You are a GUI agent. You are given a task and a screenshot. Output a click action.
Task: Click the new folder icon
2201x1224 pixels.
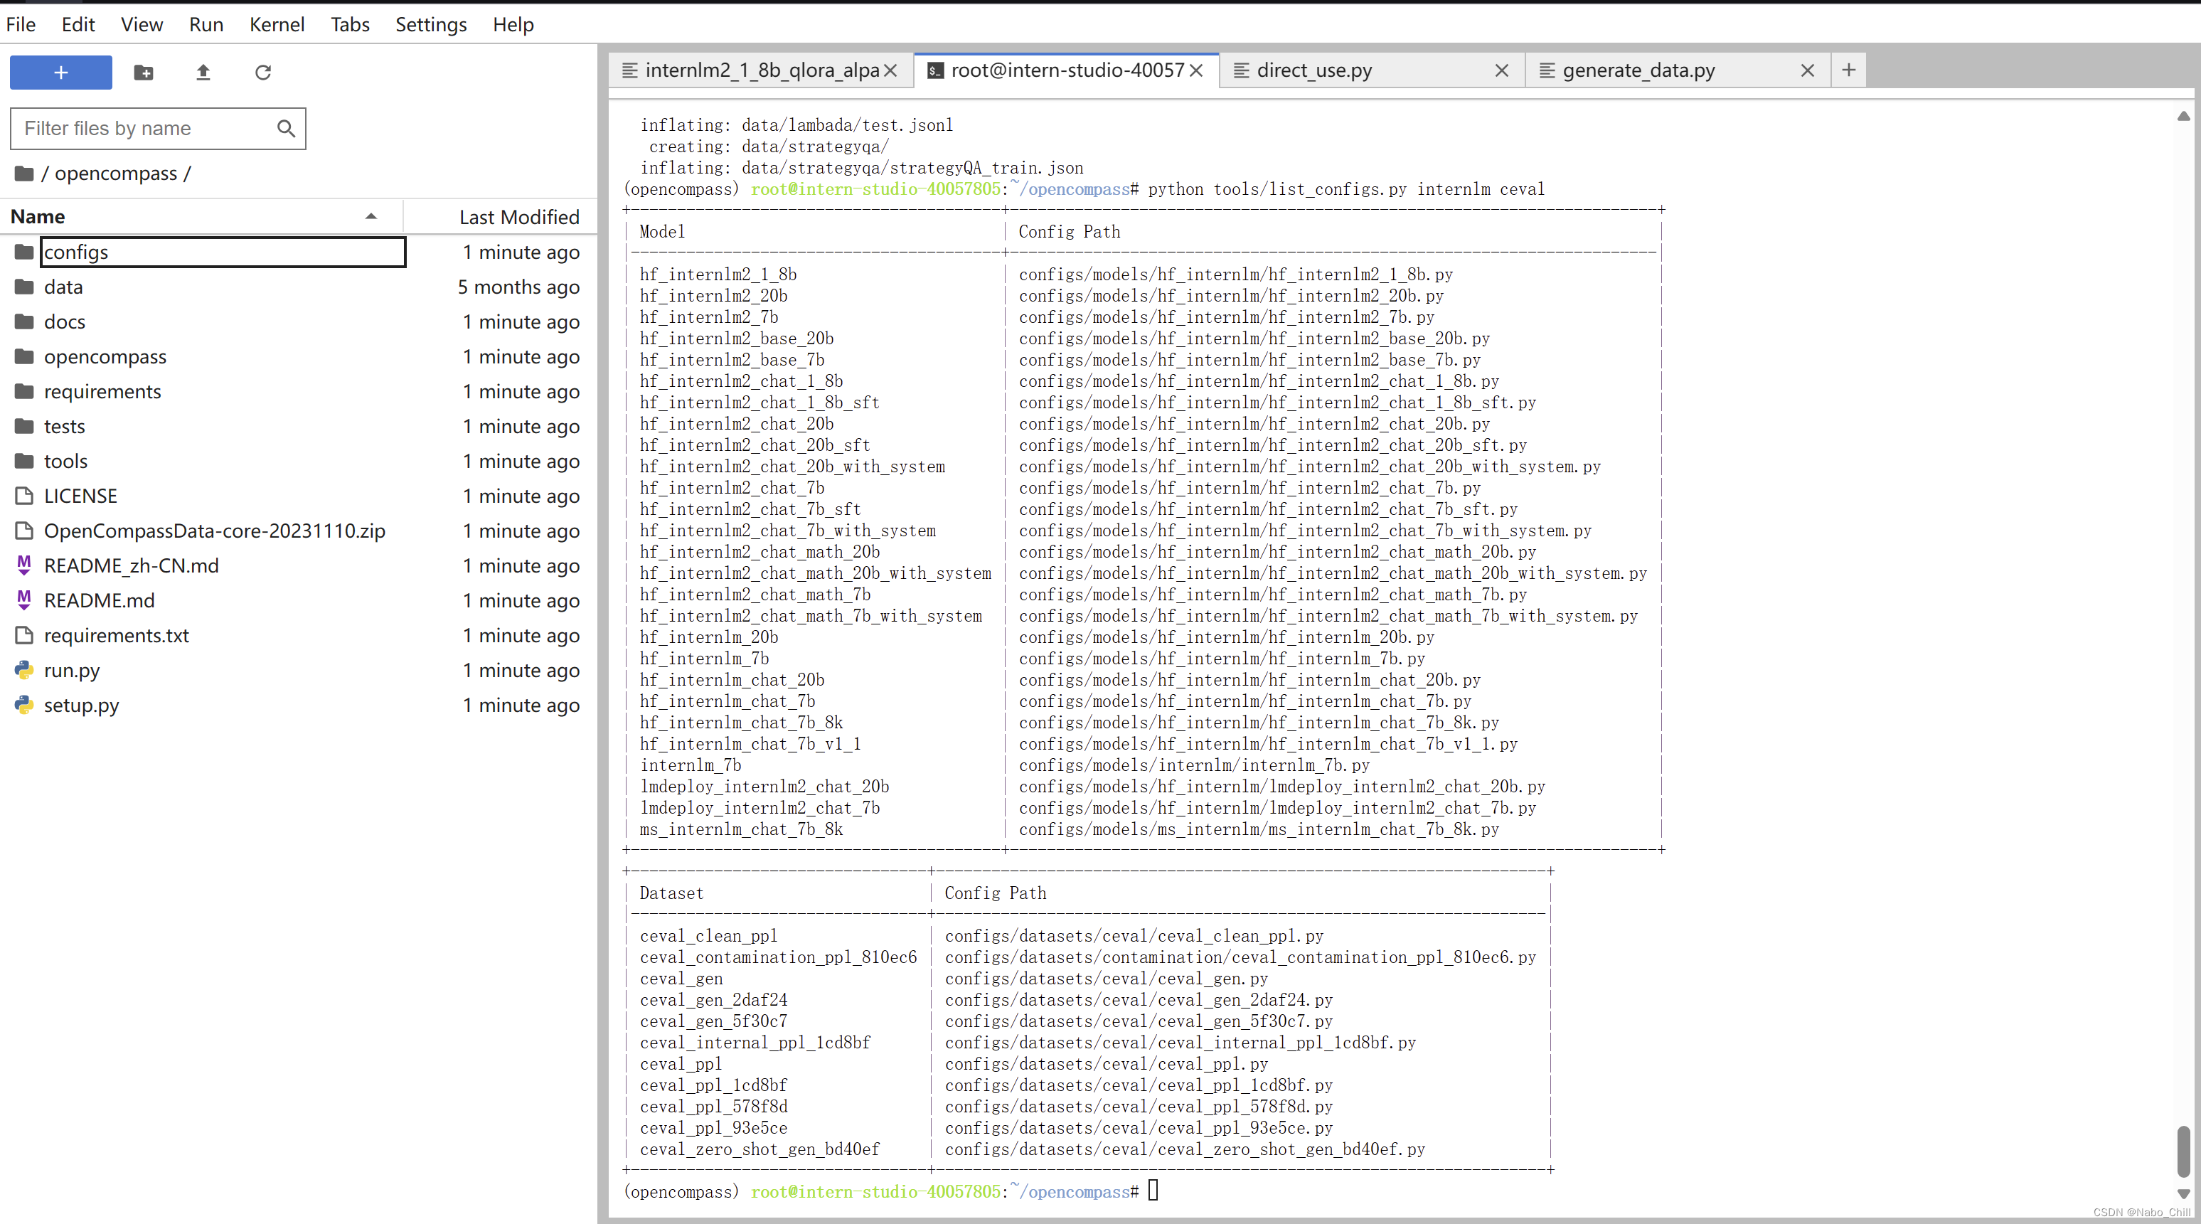point(144,73)
